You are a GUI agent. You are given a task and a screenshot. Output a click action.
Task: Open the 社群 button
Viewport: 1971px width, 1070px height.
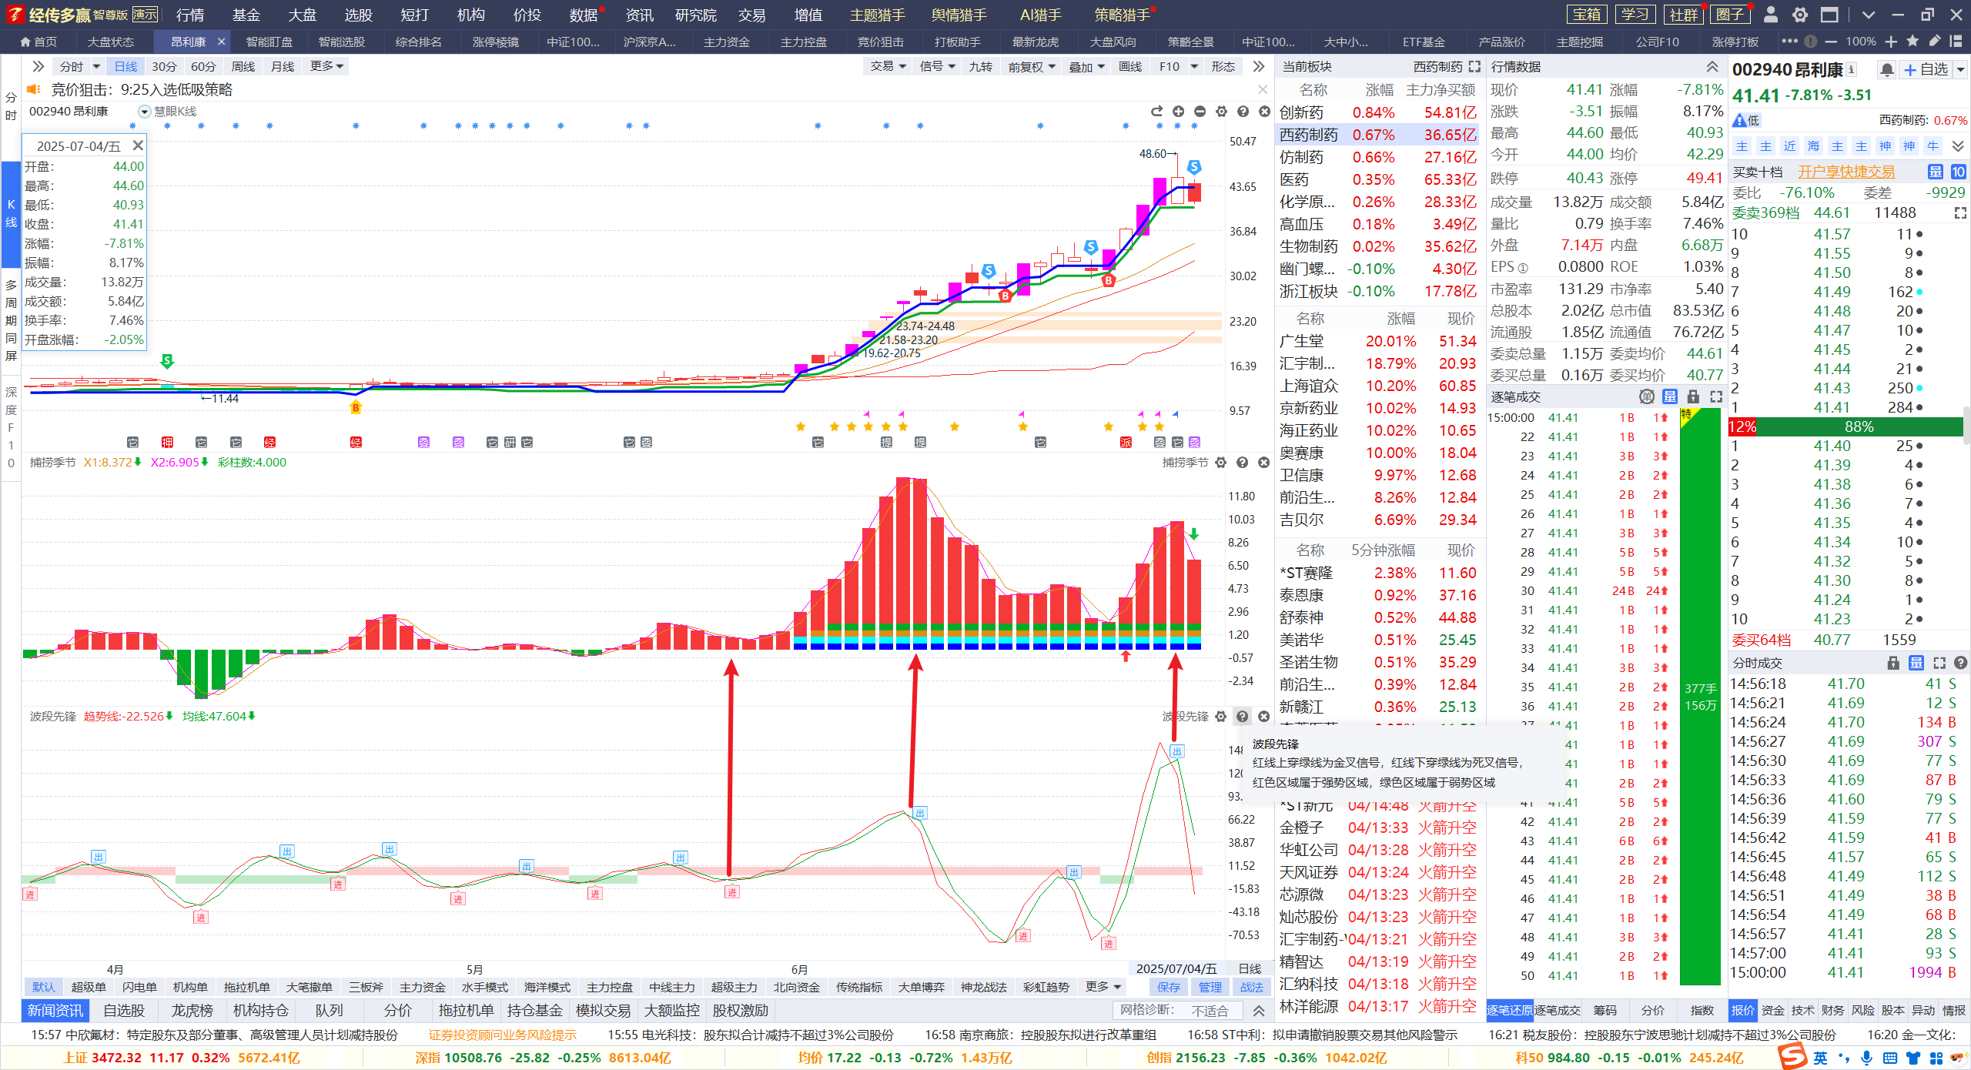(x=1683, y=15)
